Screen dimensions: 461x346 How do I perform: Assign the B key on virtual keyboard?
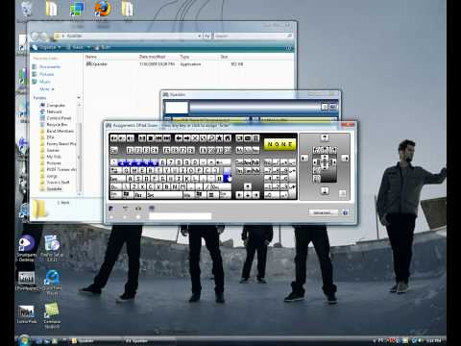point(167,186)
